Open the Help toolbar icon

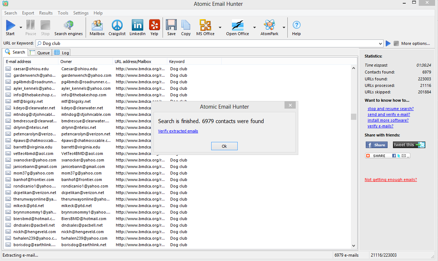click(x=296, y=28)
